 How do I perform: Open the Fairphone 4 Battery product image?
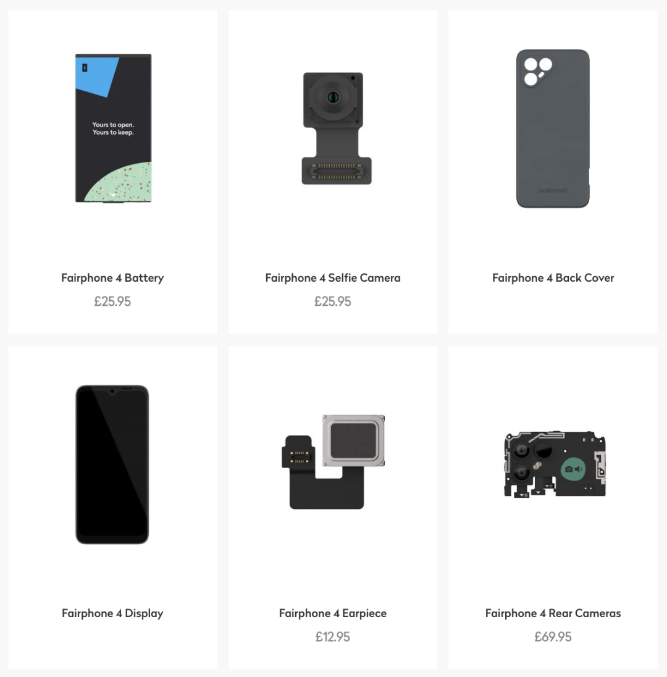coord(113,128)
